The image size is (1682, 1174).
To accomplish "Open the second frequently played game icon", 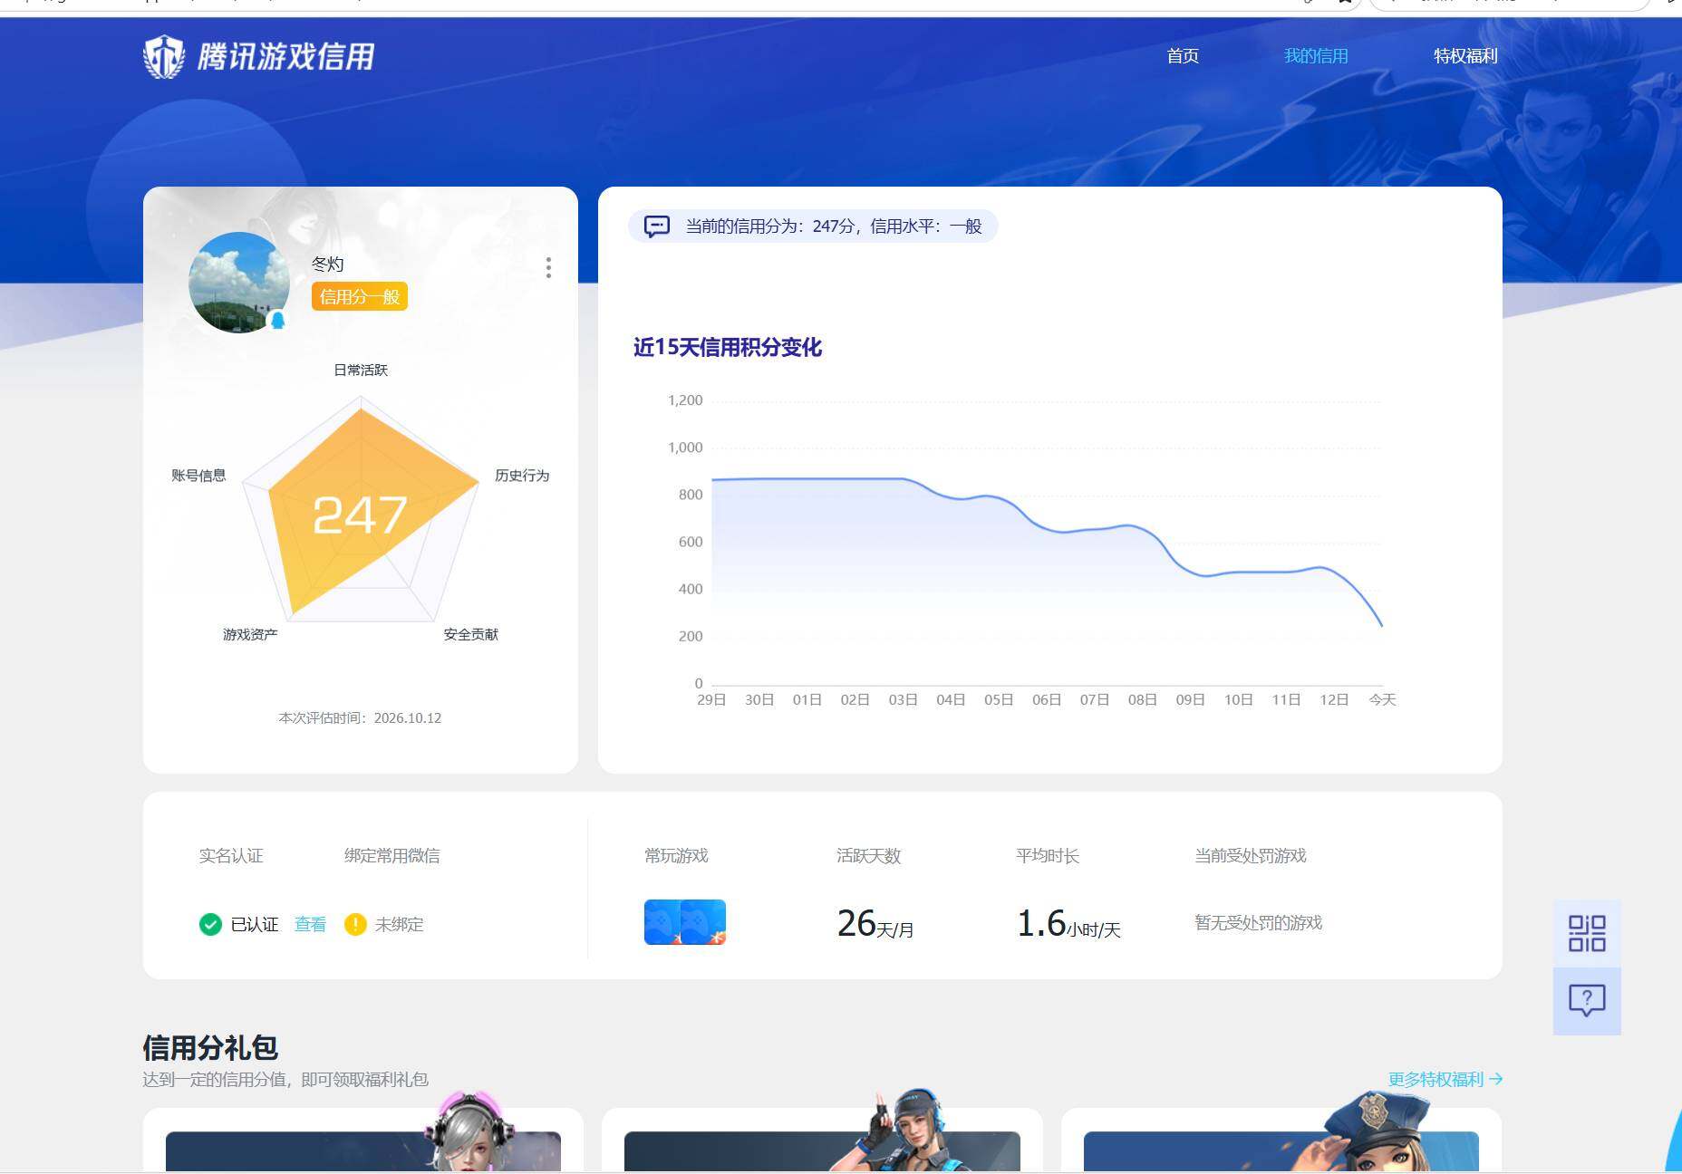I will [x=704, y=922].
